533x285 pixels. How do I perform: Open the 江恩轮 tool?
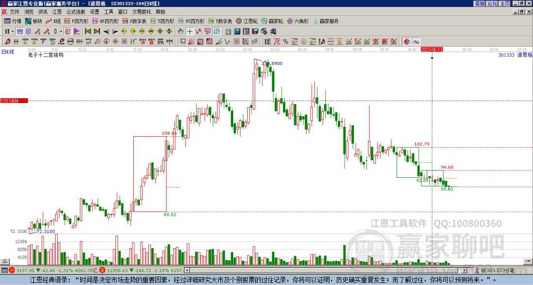click(x=247, y=21)
